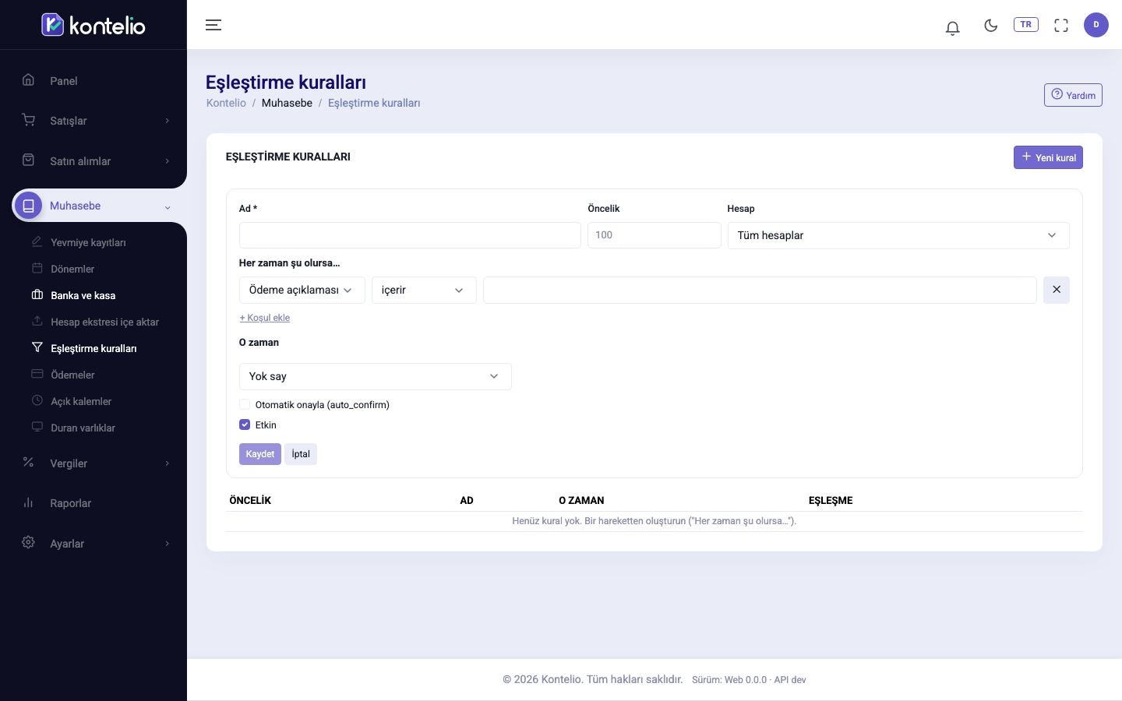
Task: Switch to dark mode moon icon
Action: [x=991, y=25]
